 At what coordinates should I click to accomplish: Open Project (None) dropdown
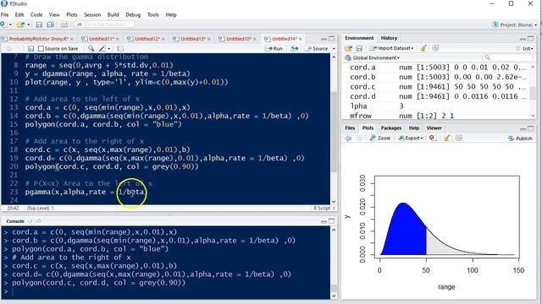514,24
